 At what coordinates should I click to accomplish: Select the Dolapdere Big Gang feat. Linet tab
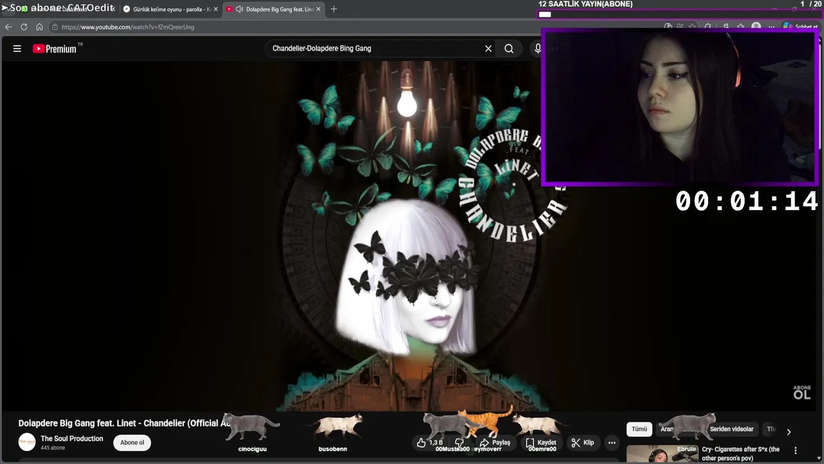273,9
